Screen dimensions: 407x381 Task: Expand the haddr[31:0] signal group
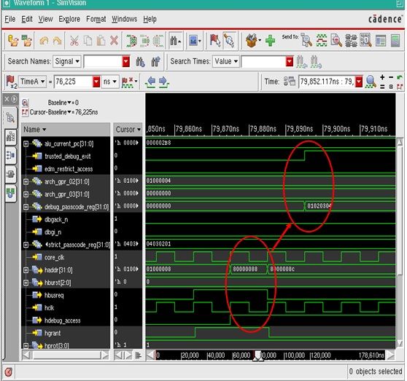coord(26,270)
